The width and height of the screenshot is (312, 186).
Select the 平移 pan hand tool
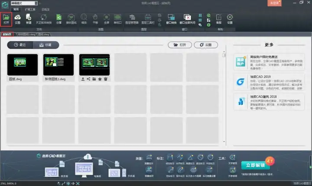[x=95, y=19]
